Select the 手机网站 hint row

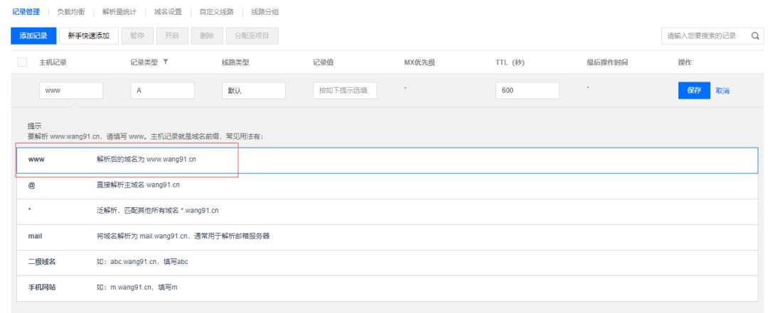click(388, 288)
